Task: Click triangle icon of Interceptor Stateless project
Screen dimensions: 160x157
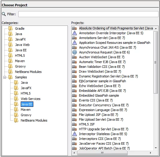Action: [74, 134]
